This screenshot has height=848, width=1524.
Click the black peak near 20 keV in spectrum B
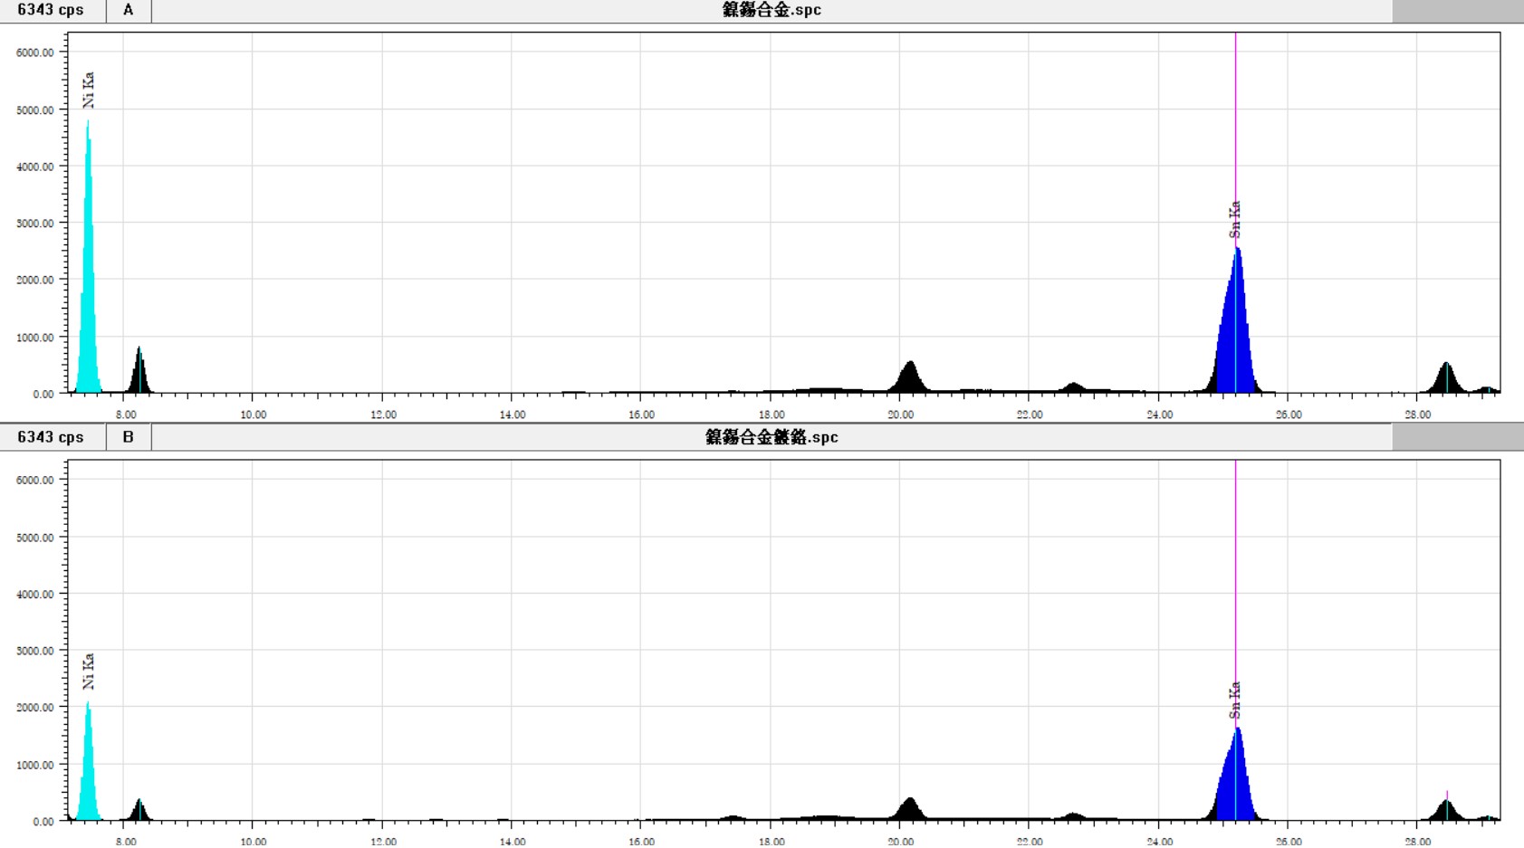coord(909,810)
